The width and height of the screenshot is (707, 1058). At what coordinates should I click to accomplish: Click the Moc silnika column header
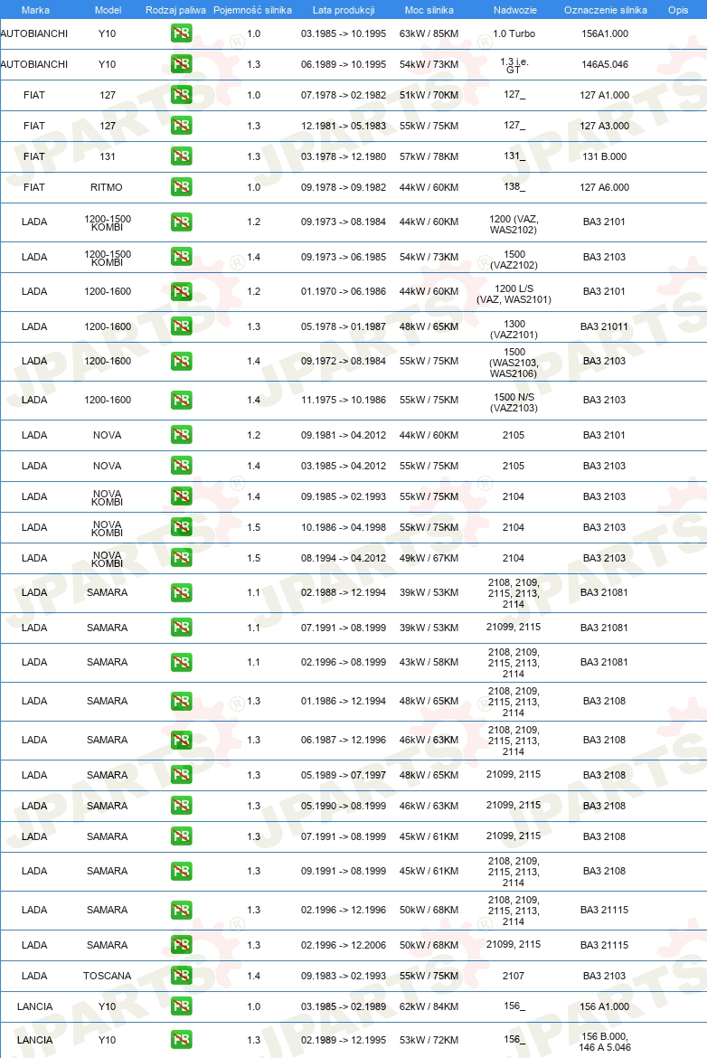(x=429, y=10)
